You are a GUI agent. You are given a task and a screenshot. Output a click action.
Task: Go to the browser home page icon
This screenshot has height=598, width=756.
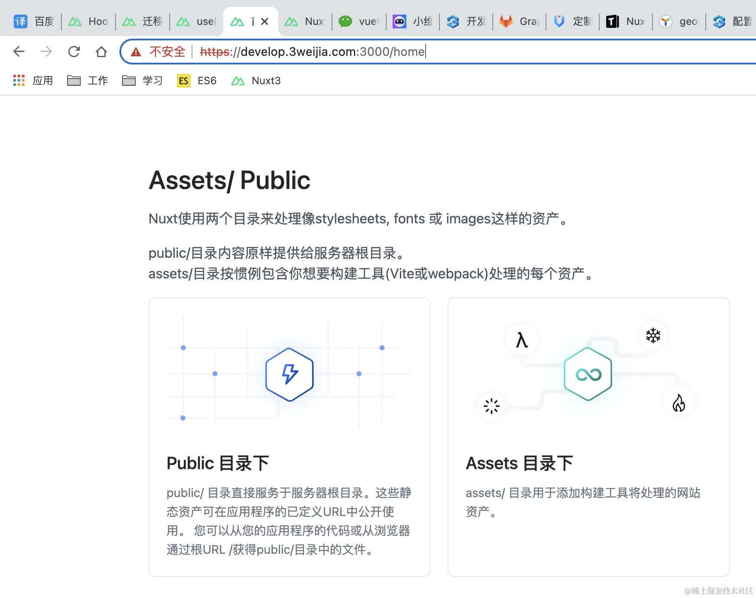(101, 52)
